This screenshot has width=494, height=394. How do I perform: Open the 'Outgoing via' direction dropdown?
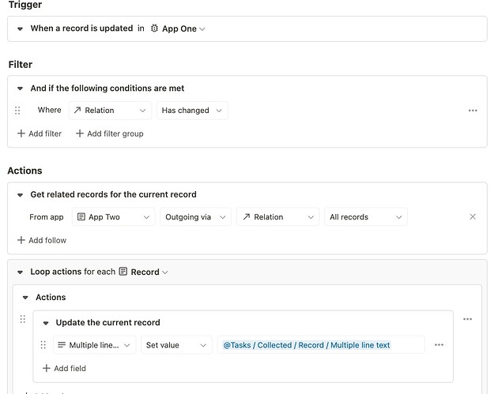click(x=196, y=217)
